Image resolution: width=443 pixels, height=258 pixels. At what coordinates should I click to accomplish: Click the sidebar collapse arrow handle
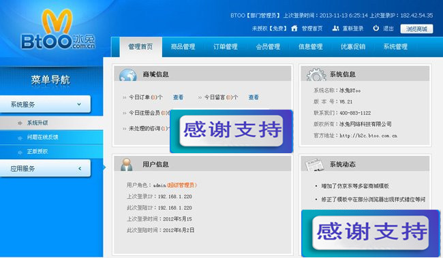104,167
